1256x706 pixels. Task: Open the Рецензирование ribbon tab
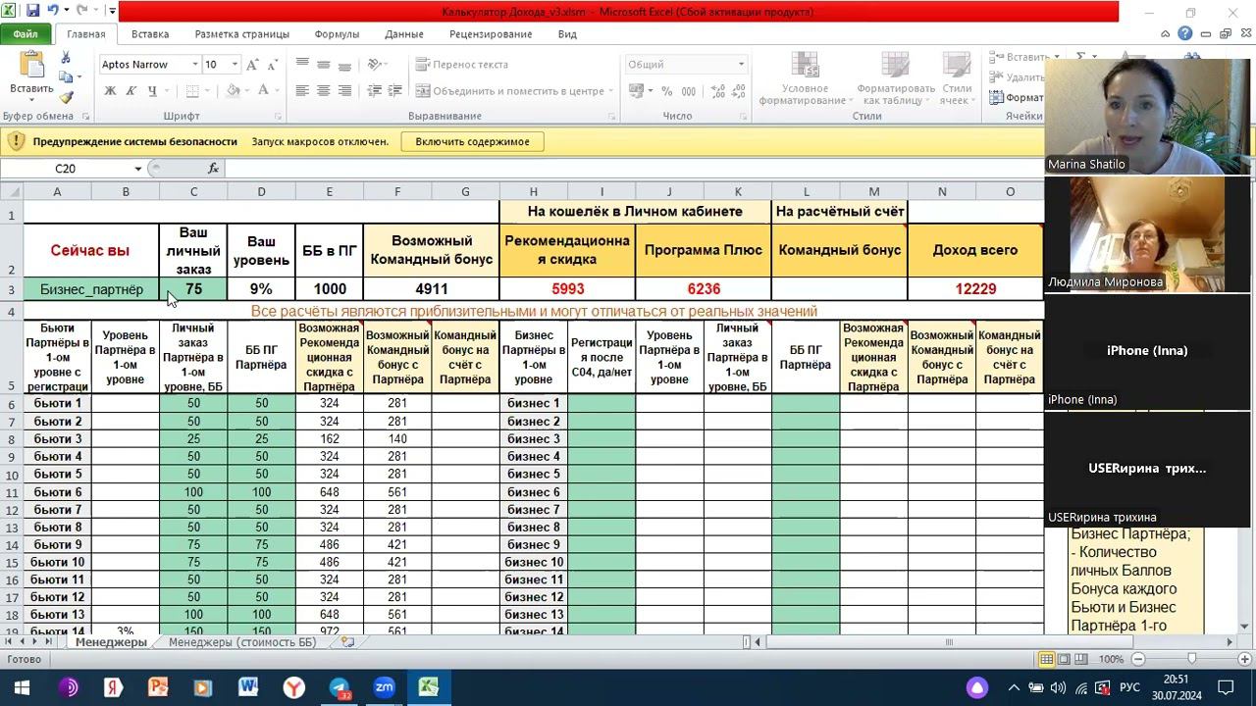coord(491,34)
